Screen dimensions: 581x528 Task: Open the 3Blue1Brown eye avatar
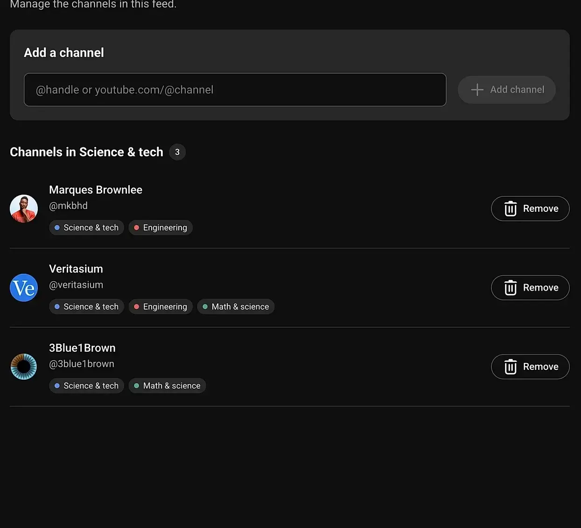click(24, 367)
